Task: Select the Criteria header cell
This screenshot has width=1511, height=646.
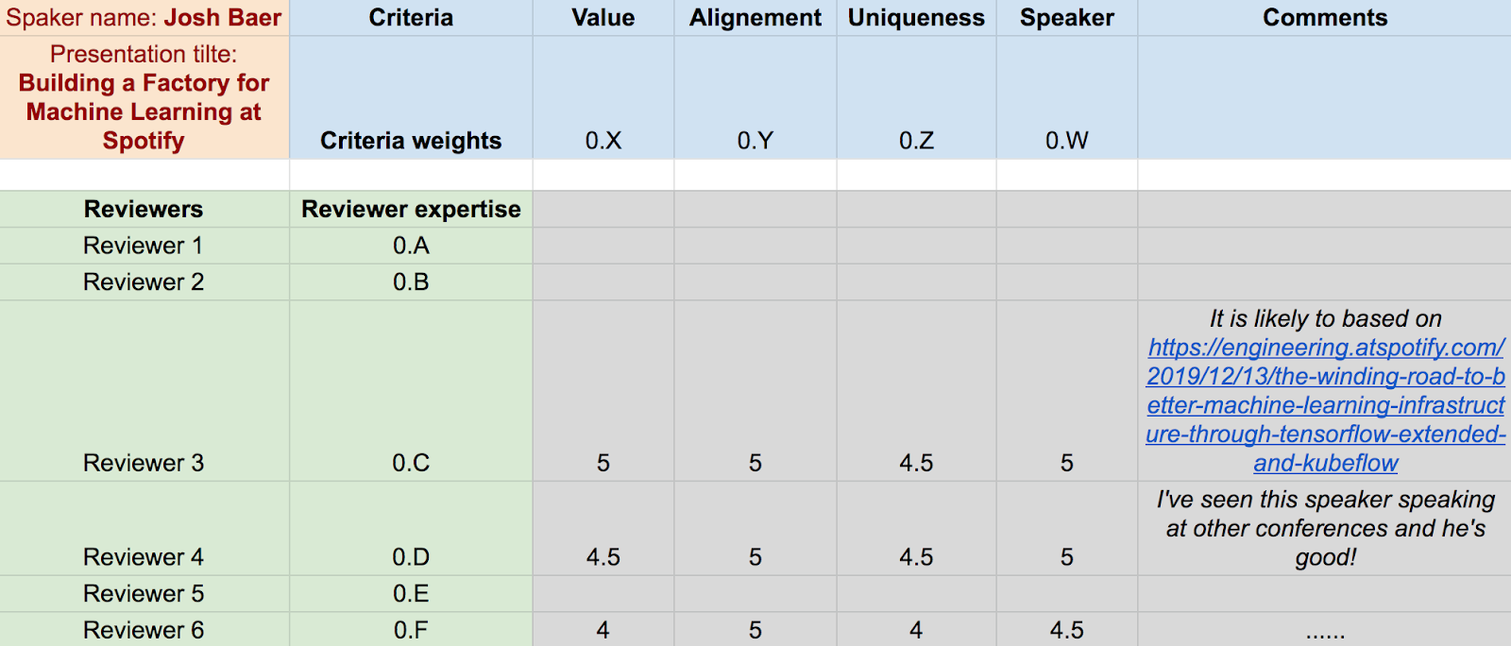Action: tap(411, 18)
